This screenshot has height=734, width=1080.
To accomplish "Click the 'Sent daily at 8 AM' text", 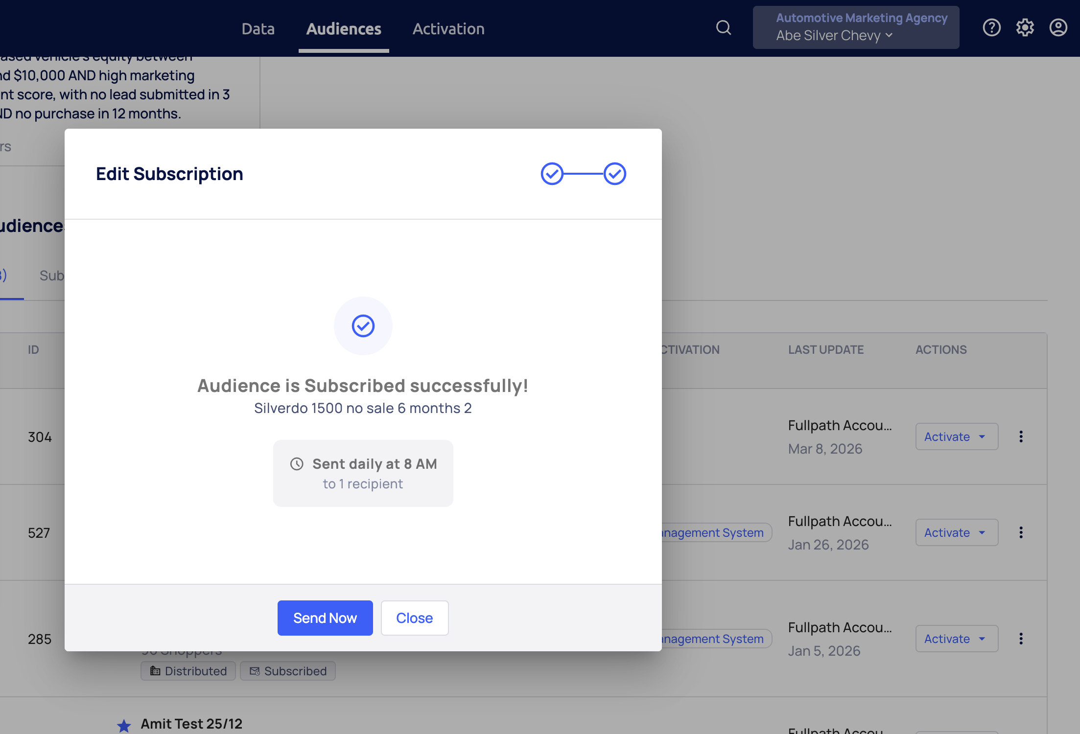I will 375,464.
